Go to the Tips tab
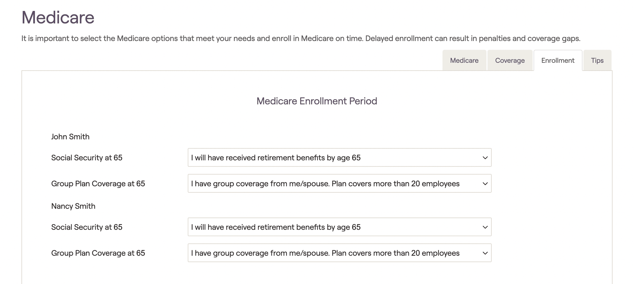 click(597, 61)
